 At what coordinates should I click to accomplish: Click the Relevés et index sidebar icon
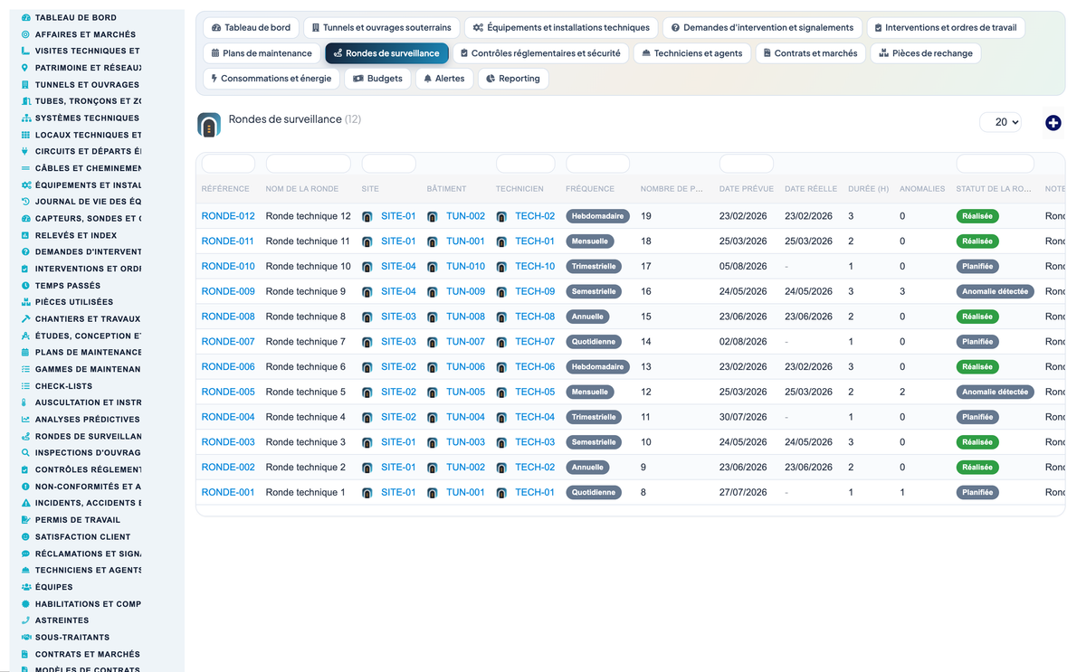tap(25, 235)
